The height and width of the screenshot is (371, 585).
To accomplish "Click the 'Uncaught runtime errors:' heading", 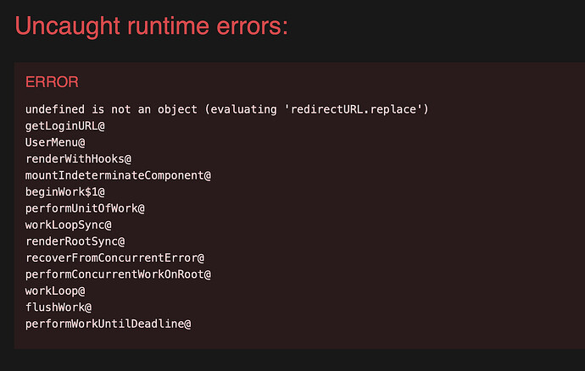I will click(152, 26).
